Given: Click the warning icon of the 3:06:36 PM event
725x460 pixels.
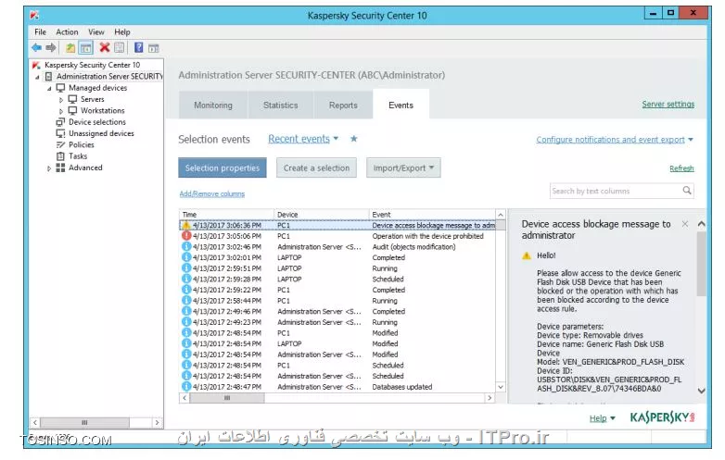Looking at the screenshot, I should pyautogui.click(x=185, y=225).
